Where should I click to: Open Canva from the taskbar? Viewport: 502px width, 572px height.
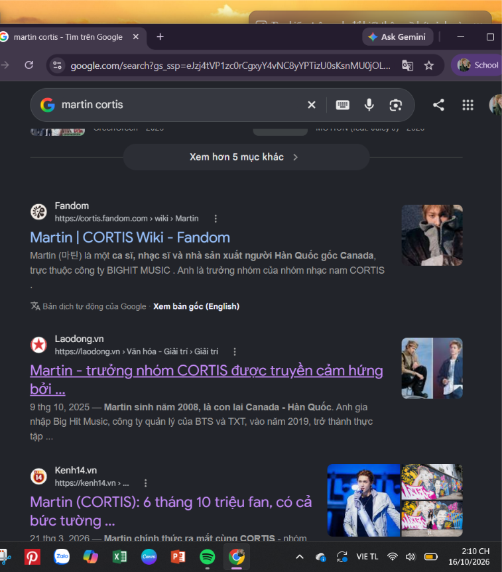pyautogui.click(x=149, y=557)
